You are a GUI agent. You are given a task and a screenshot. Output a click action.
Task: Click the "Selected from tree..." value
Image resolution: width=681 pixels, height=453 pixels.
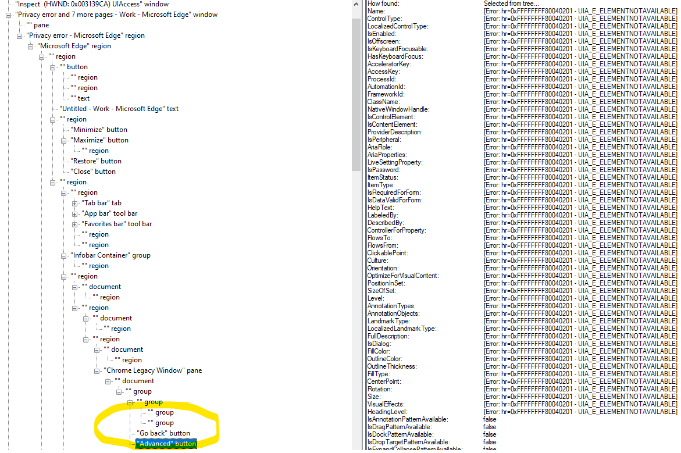511,3
